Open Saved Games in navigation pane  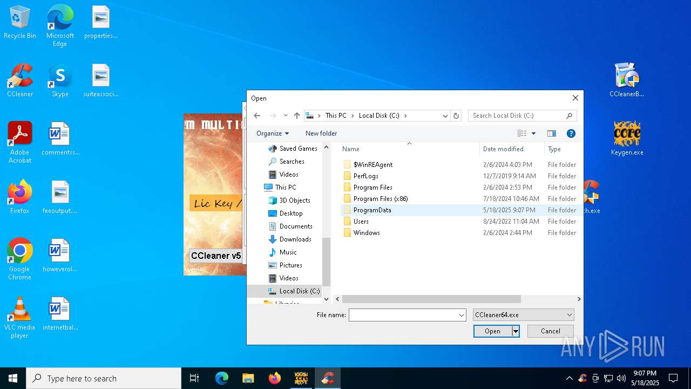298,149
